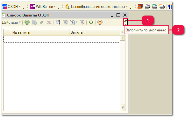Screen dimensions: 191x118
Task: Click the third printer icon with orange sheet
Action: point(162,6)
